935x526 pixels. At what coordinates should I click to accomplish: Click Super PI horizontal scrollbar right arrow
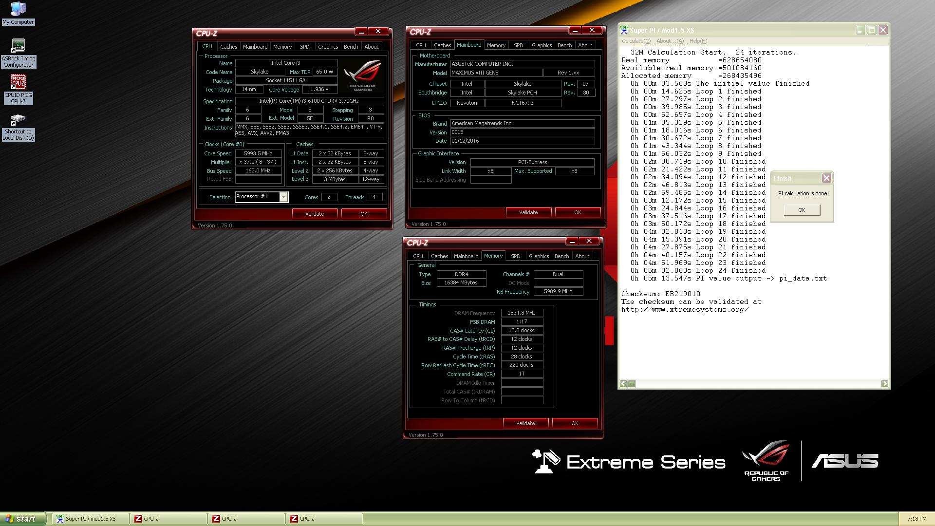[885, 384]
